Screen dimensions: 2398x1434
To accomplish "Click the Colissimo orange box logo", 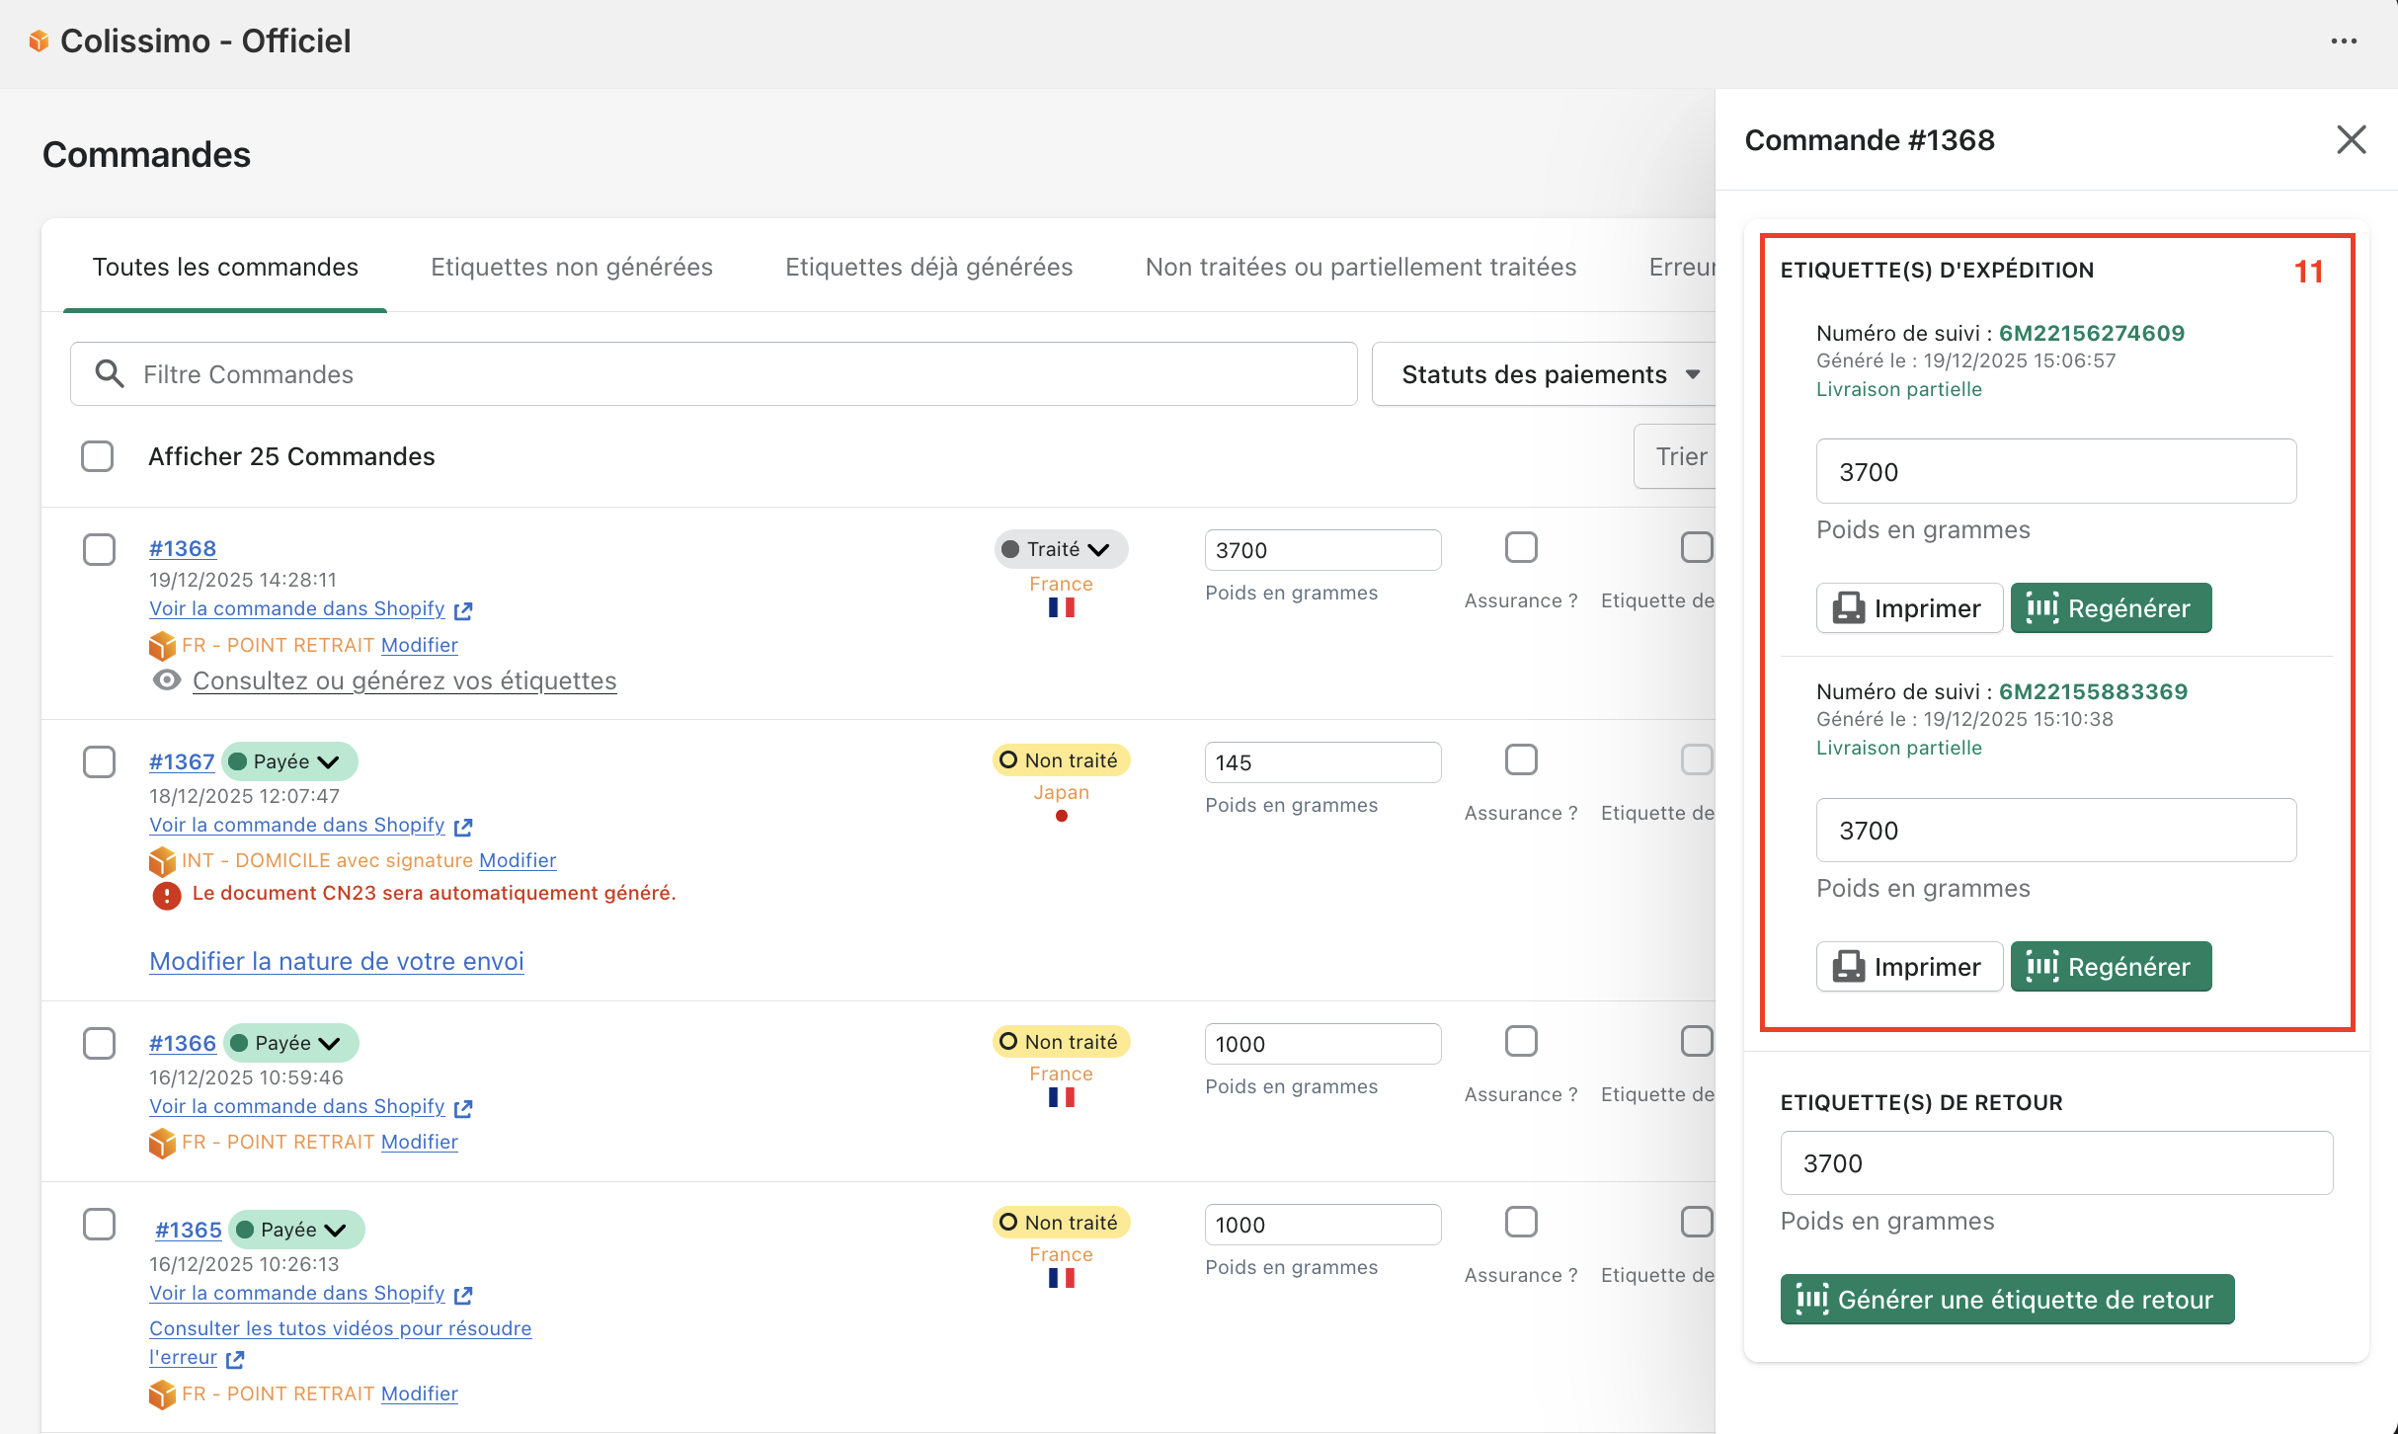I will coord(39,40).
